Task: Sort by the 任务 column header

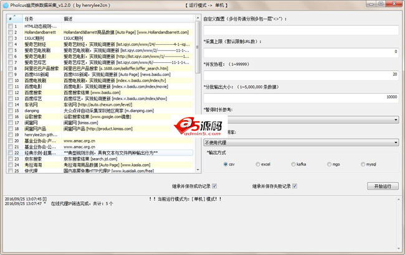Action: pos(42,19)
